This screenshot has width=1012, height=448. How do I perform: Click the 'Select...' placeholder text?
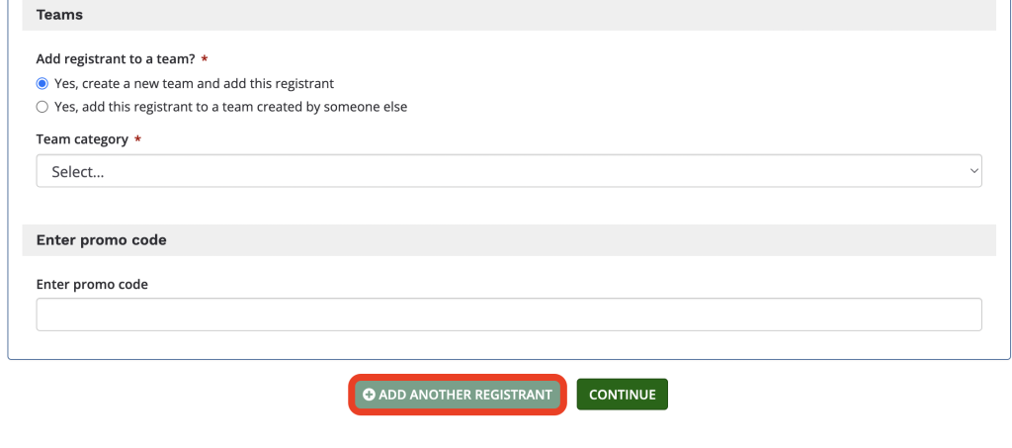click(78, 172)
